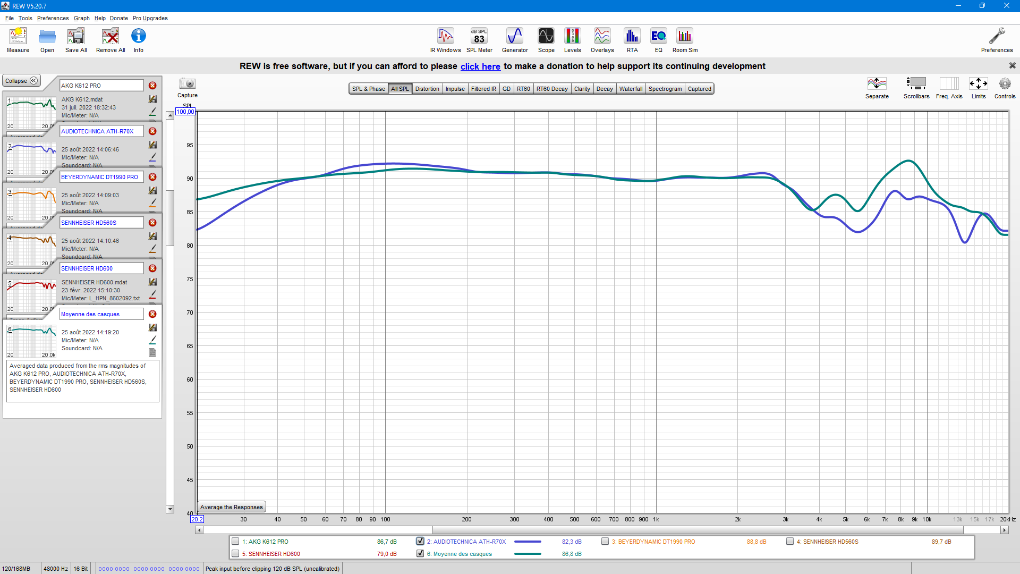Uncheck 2: AUDIOTECHNICA ATH-R70X trace

click(420, 542)
